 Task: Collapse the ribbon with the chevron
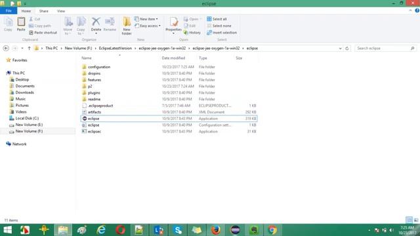click(410, 10)
